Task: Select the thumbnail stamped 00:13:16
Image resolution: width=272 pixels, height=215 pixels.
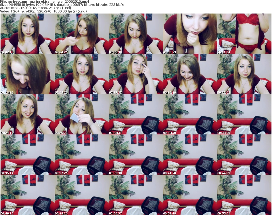Action: coord(28,74)
